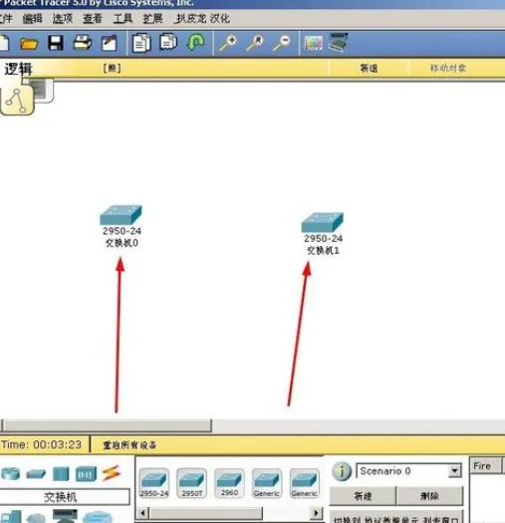This screenshot has height=523, width=505.
Task: Save the file with floppy disk icon
Action: point(56,43)
